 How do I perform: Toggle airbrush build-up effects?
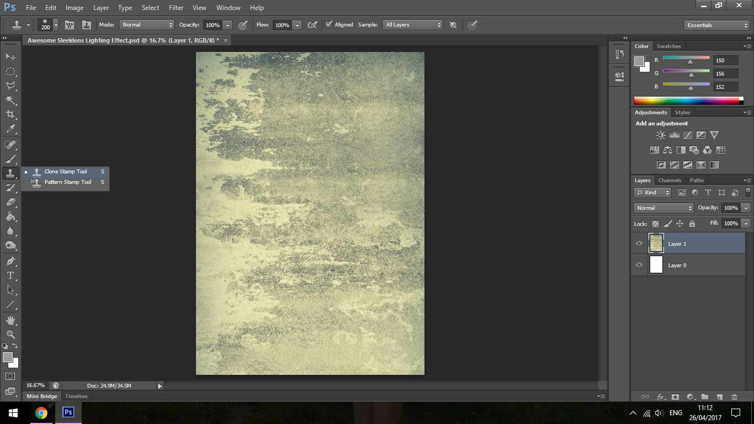pos(312,25)
